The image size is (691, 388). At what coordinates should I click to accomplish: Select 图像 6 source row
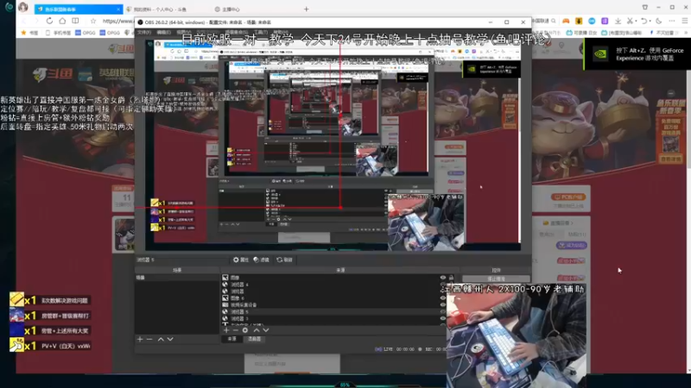coord(331,297)
